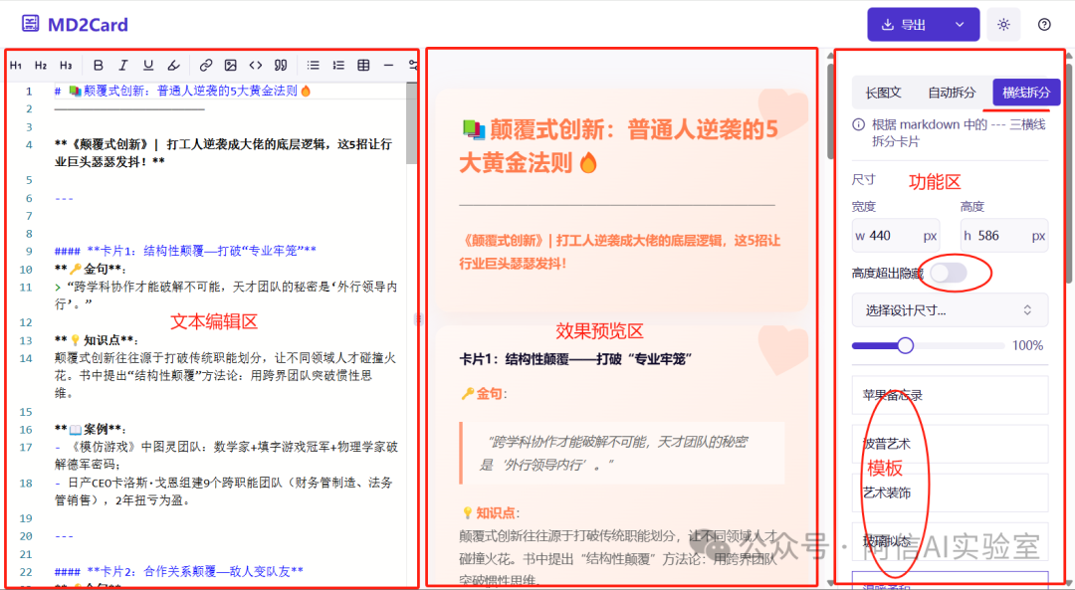Image resolution: width=1075 pixels, height=590 pixels.
Task: Switch theme with the sun icon
Action: pyautogui.click(x=1003, y=25)
